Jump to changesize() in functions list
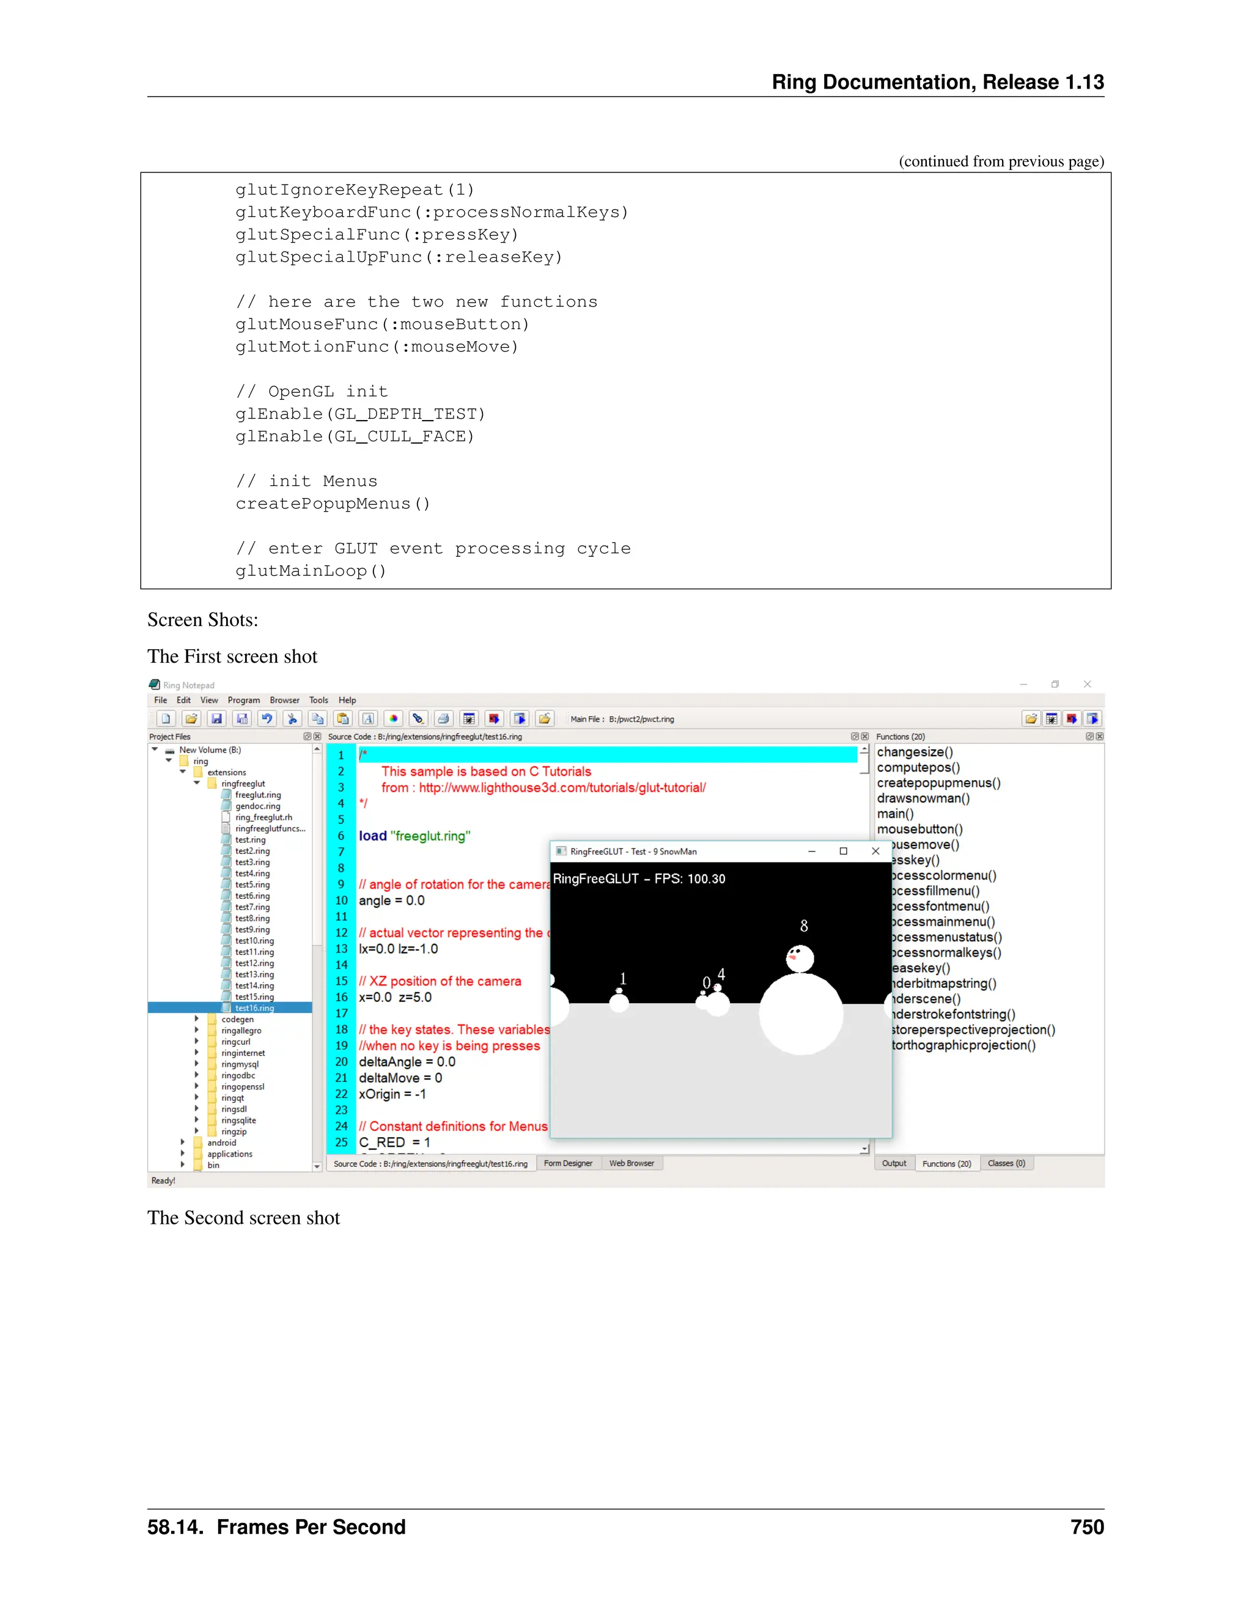The image size is (1252, 1620). (x=915, y=752)
